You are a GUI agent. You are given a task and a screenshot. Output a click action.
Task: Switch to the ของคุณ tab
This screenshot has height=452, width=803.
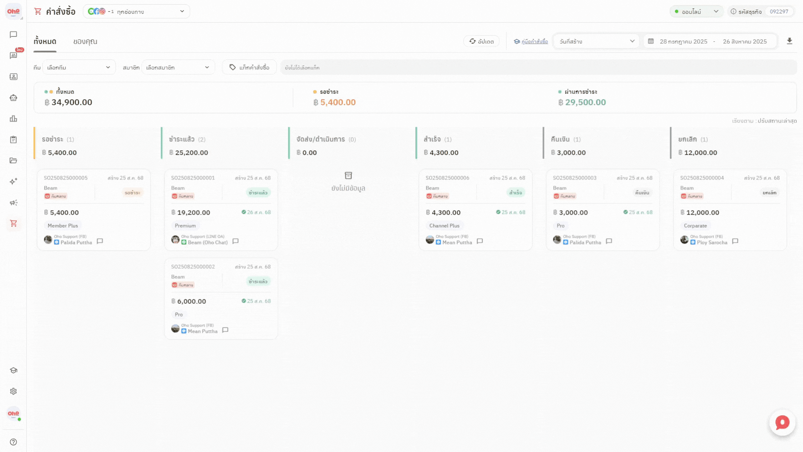[x=85, y=41]
